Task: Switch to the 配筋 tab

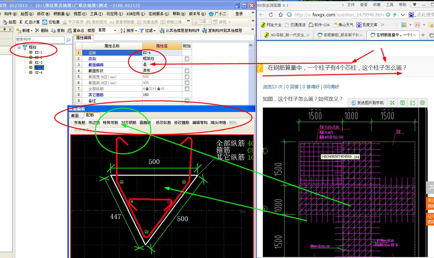Action: 90,115
